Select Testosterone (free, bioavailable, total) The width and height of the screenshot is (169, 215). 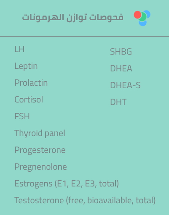(85, 200)
